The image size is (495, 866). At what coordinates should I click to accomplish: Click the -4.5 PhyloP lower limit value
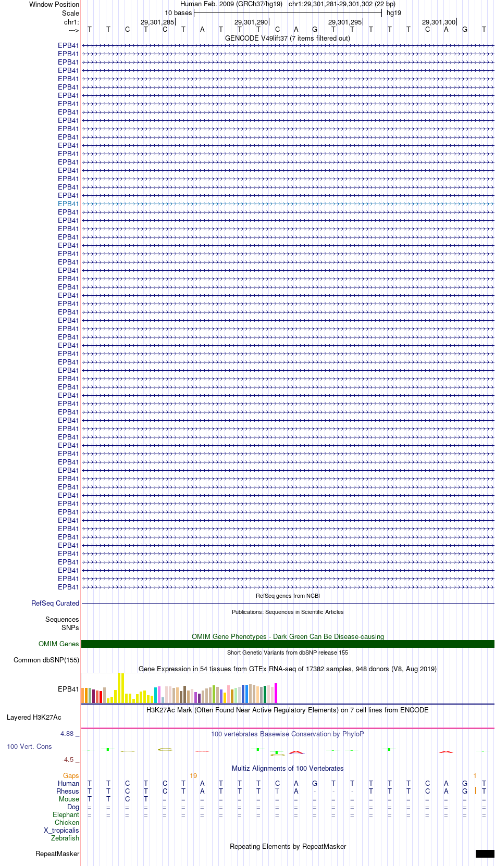pos(68,759)
